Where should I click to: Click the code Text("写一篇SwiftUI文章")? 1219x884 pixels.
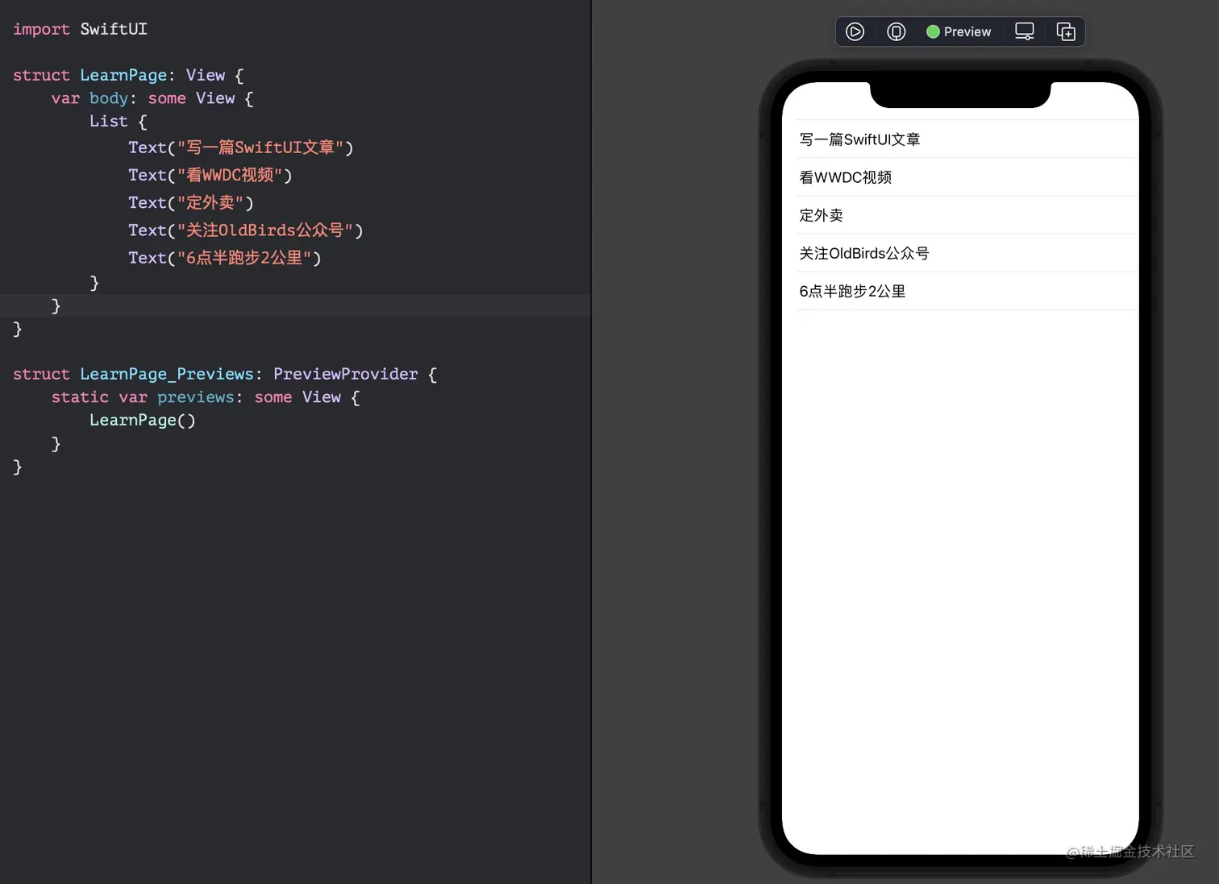(240, 147)
